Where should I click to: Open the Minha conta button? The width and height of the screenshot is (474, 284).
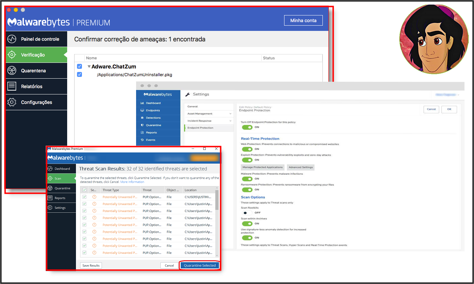(x=303, y=20)
